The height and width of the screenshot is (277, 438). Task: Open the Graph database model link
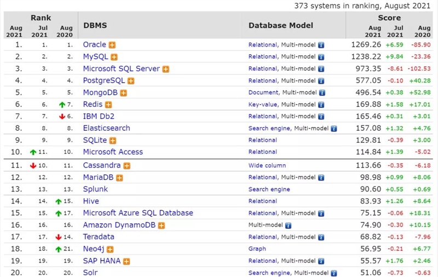(x=257, y=249)
